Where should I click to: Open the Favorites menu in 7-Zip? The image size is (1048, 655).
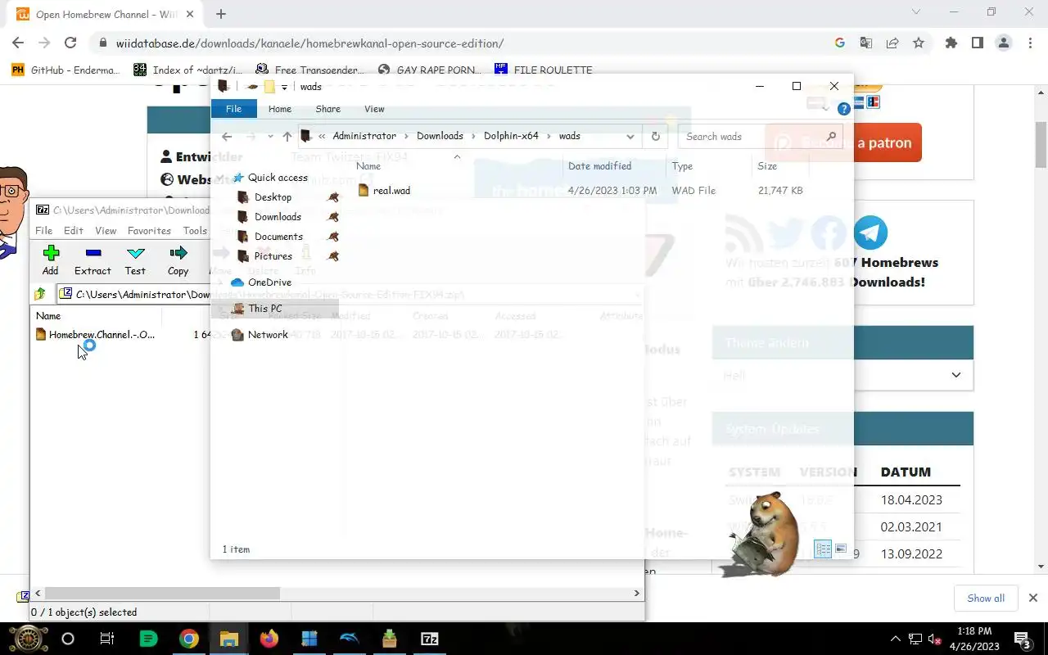pyautogui.click(x=149, y=231)
